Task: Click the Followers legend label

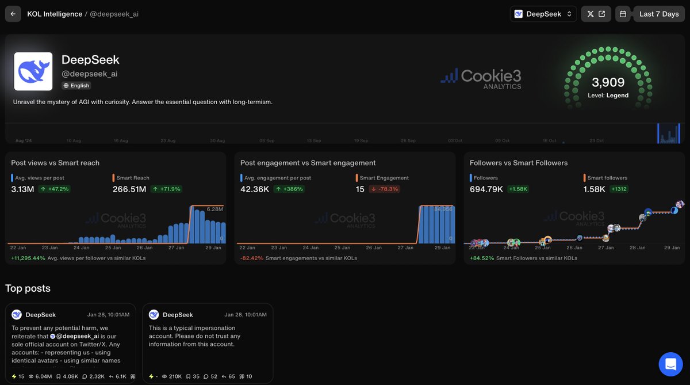Action: tap(485, 178)
